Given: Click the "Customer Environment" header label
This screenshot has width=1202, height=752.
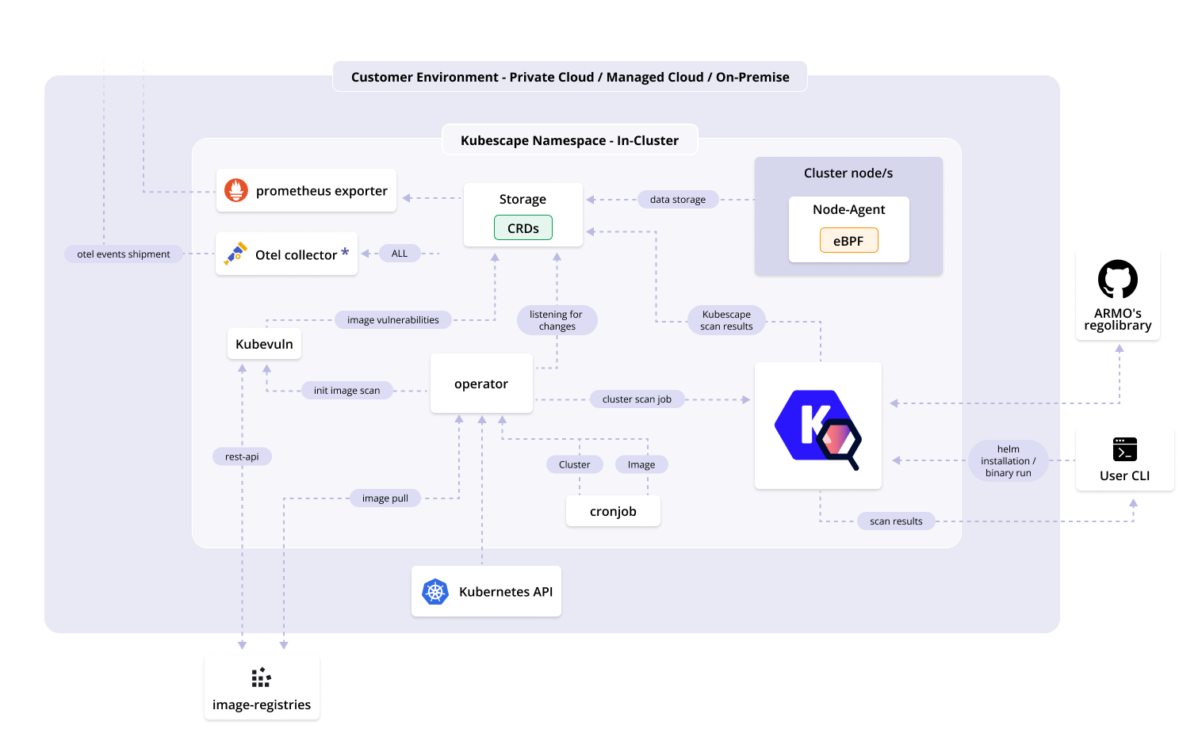Looking at the screenshot, I should click(x=569, y=77).
